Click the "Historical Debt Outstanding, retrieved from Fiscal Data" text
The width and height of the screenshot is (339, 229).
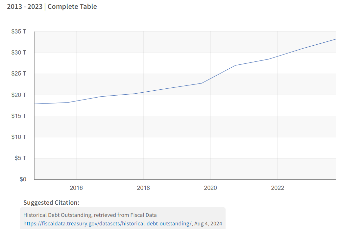tap(90, 215)
